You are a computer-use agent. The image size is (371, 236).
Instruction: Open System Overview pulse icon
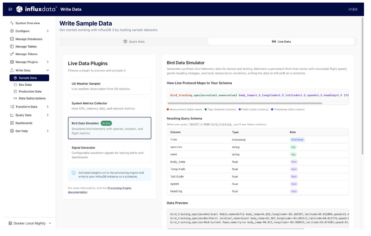(x=12, y=23)
